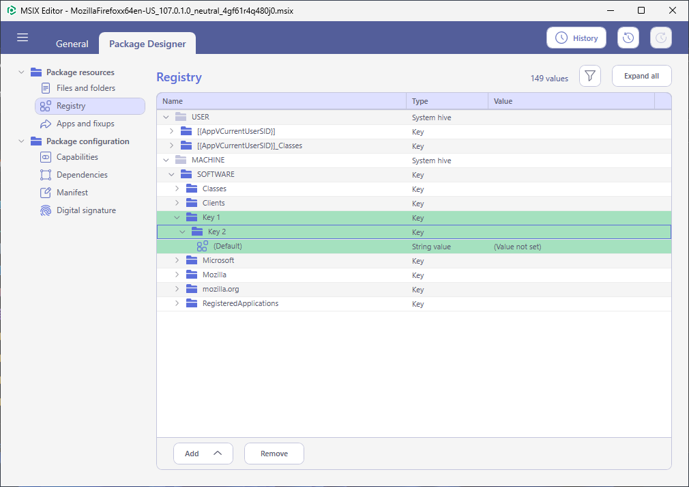The width and height of the screenshot is (689, 487).
Task: Switch to the General tab
Action: [72, 44]
